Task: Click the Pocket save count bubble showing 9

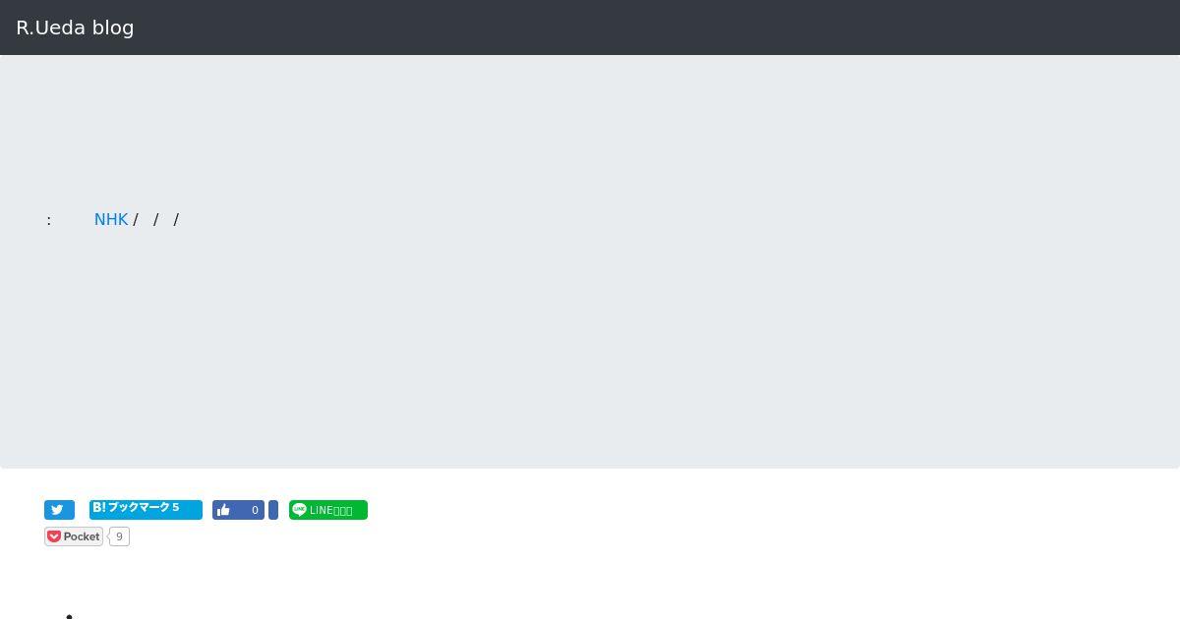Action: (119, 536)
